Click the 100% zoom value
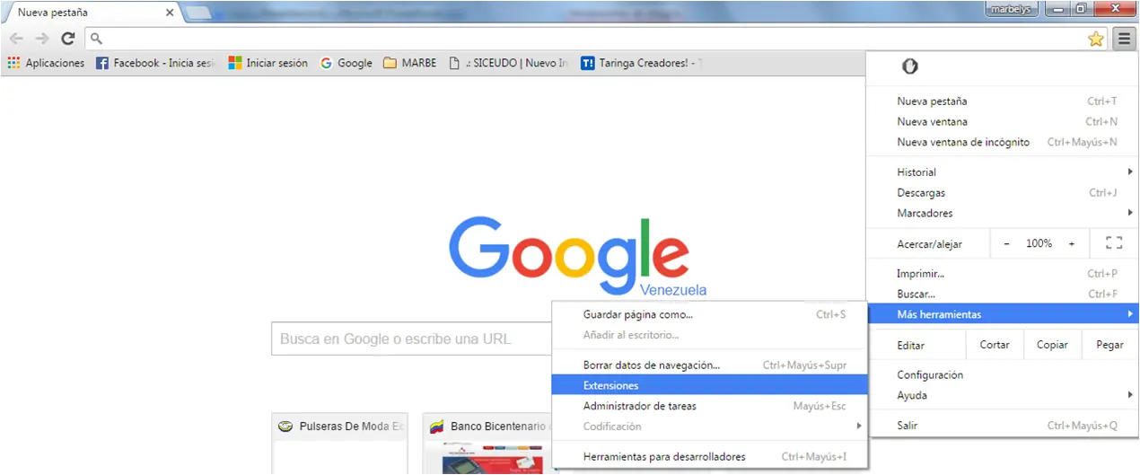The height and width of the screenshot is (475, 1140). pos(1039,243)
